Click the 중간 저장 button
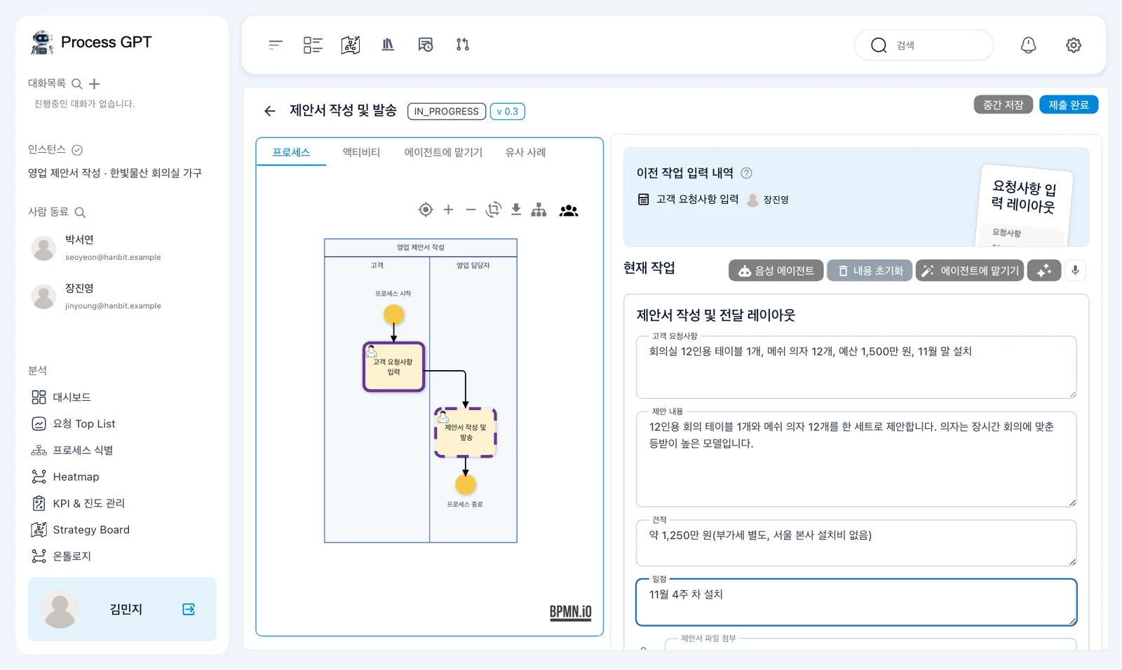Image resolution: width=1122 pixels, height=670 pixels. pos(1003,104)
